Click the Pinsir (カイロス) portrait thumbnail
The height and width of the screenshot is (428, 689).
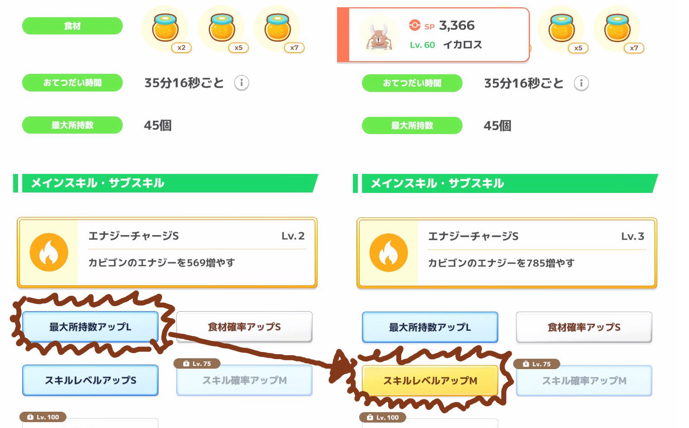click(x=379, y=35)
